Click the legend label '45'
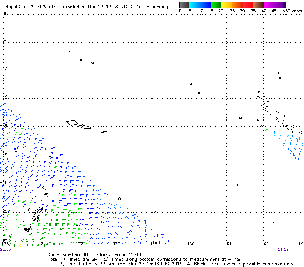Image resolution: width=304 pixels, height=267 pixels. (274, 11)
